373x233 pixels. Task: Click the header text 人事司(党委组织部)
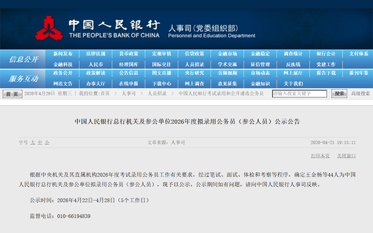pos(203,28)
